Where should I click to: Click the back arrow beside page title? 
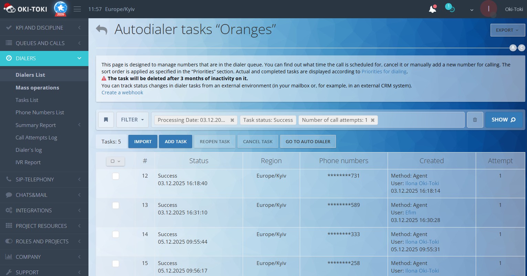(102, 30)
